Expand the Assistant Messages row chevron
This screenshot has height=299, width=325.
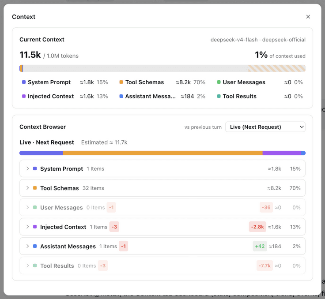point(27,246)
